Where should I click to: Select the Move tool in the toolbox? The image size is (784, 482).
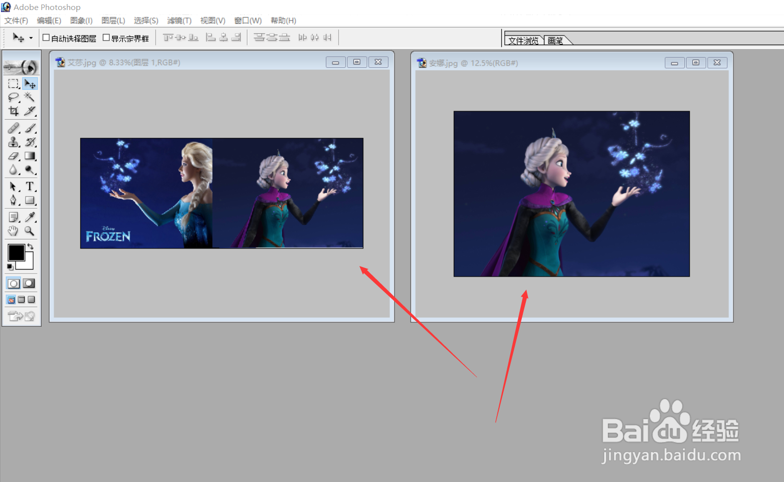(x=30, y=84)
